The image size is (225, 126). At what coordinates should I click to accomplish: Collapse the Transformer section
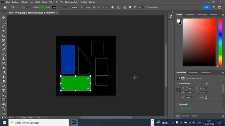[x=177, y=84]
